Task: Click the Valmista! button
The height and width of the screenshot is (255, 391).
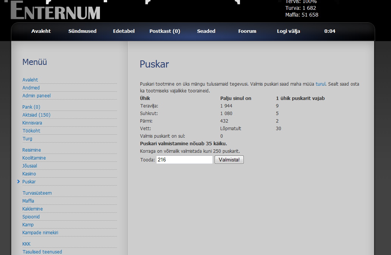Action: (x=229, y=160)
